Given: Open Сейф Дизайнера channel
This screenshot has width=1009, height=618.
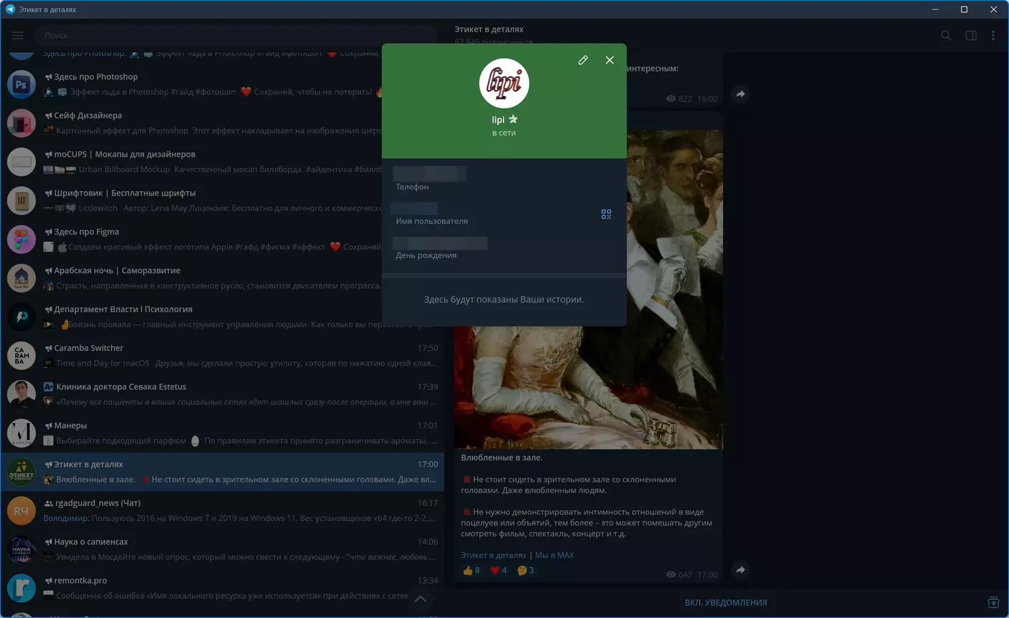Looking at the screenshot, I should [222, 123].
